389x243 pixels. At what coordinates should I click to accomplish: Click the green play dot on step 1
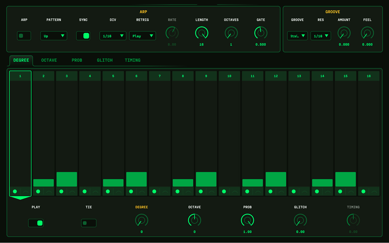click(15, 191)
